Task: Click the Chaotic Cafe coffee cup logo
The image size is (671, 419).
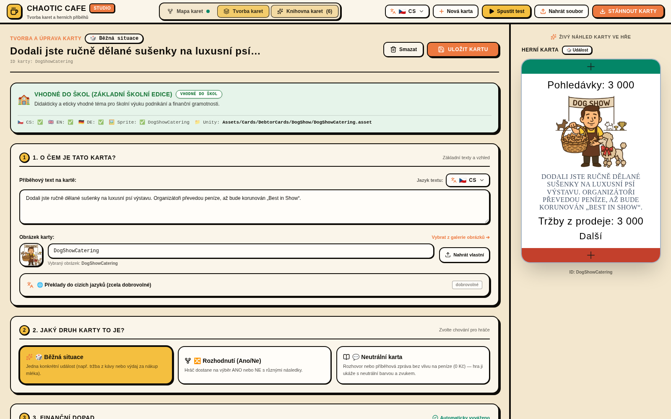Action: [x=14, y=11]
